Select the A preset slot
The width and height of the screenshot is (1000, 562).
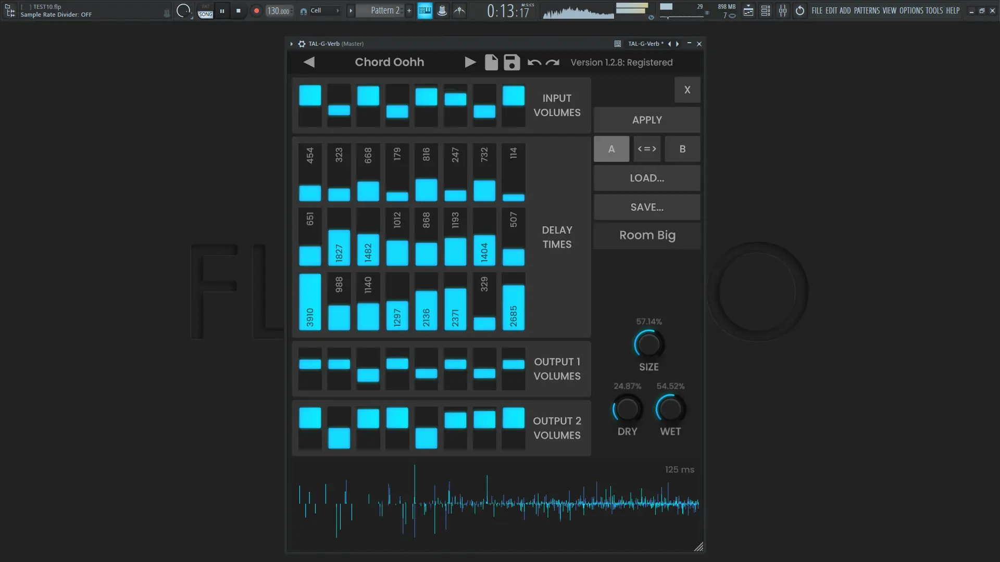(x=611, y=149)
